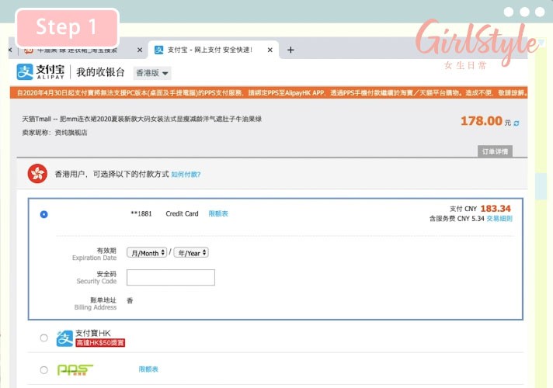The height and width of the screenshot is (388, 553).
Task: Expand the 香港版 region selector
Action: tap(153, 73)
